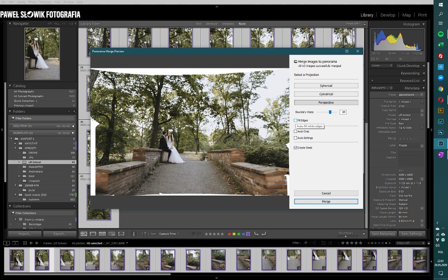This screenshot has height=280, width=448.
Task: Collapse the Histogram panel
Action: (x=423, y=25)
